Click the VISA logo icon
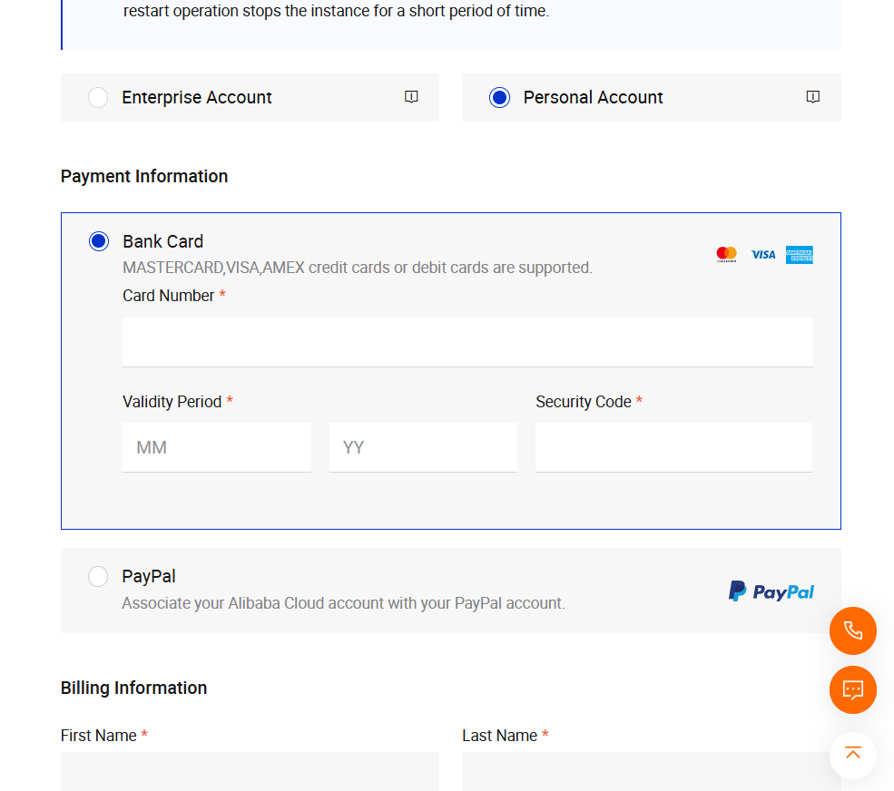This screenshot has width=894, height=791. click(763, 255)
